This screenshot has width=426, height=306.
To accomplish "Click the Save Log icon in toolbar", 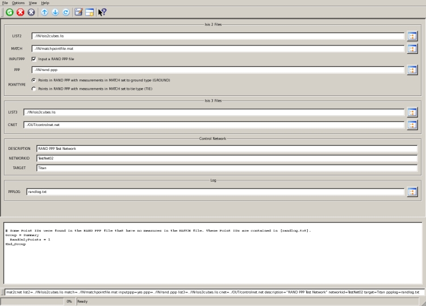I will pos(79,12).
